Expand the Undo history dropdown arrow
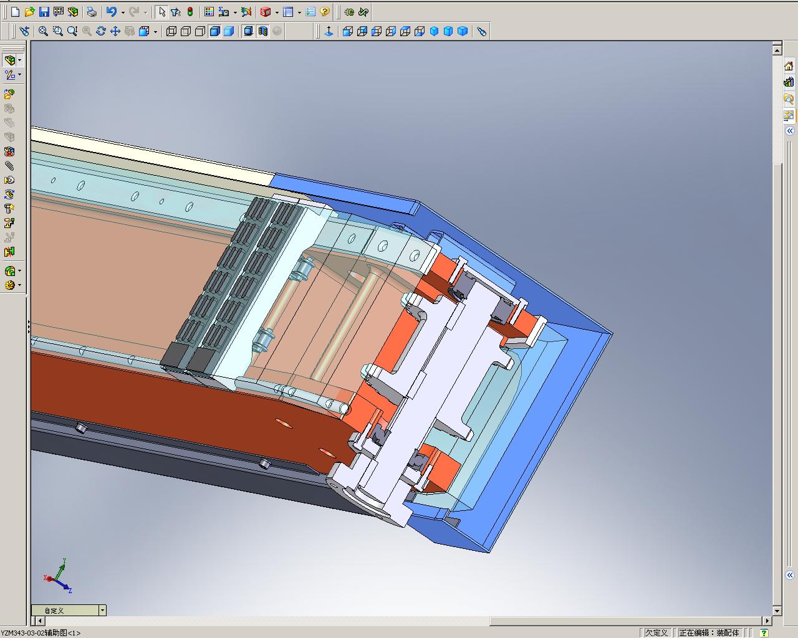798x638 pixels. (x=123, y=12)
